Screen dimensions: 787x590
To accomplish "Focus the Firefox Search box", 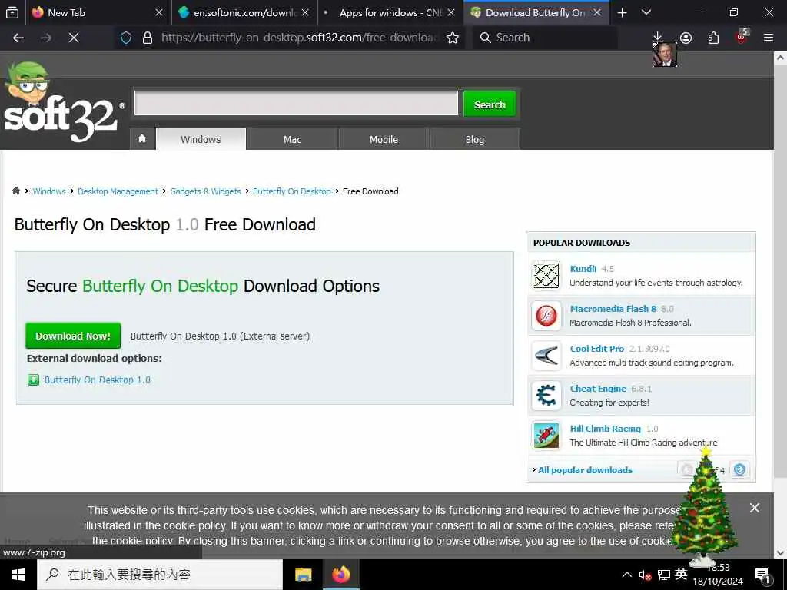I will [x=545, y=38].
